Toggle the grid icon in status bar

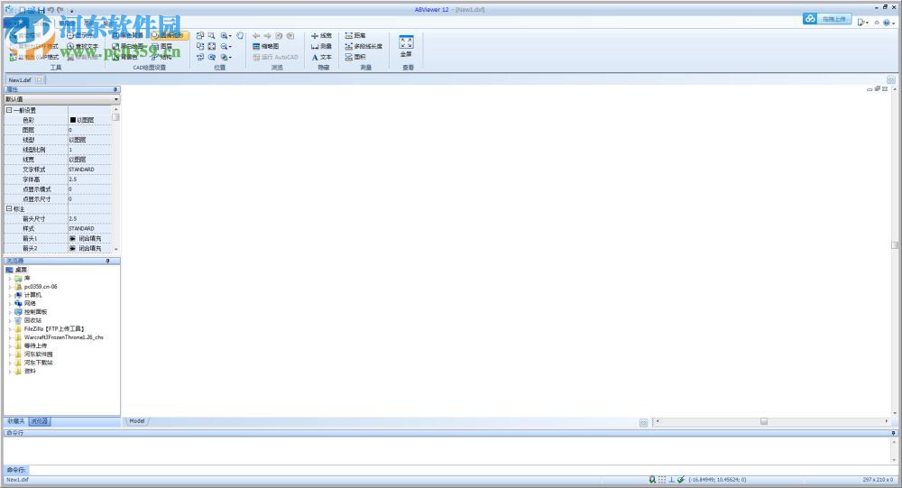662,479
